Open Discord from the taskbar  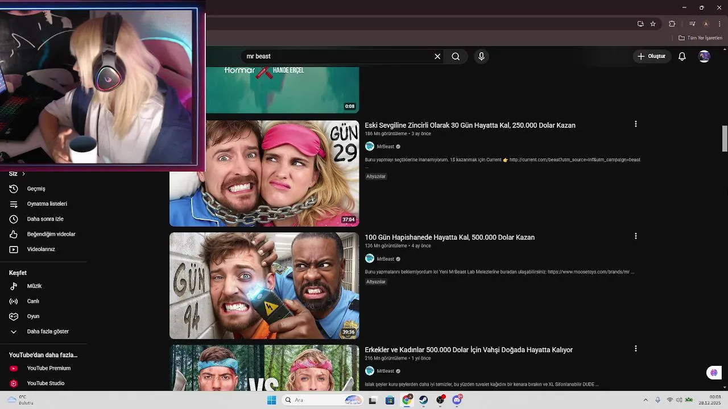point(457,400)
